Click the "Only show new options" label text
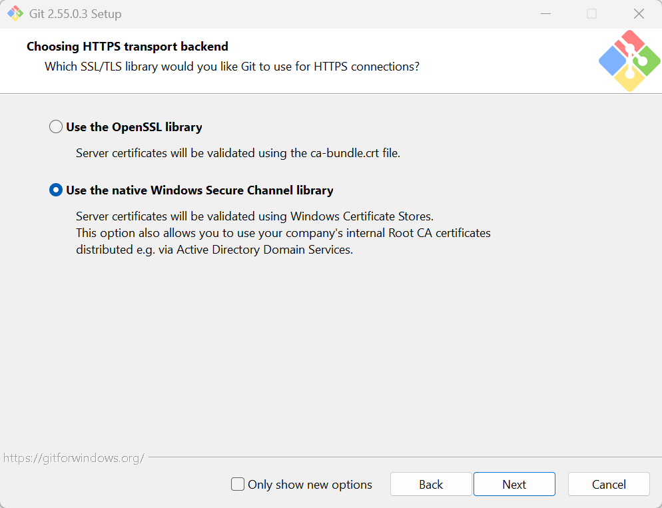 click(310, 485)
